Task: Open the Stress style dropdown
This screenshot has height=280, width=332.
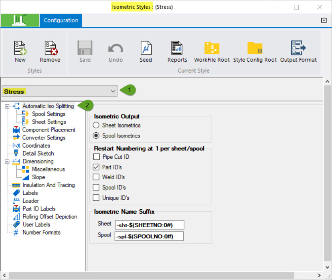Action: (x=113, y=90)
